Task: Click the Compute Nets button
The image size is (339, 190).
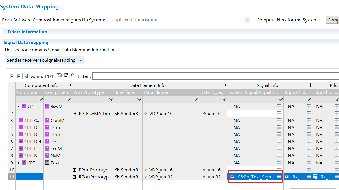Action: pyautogui.click(x=333, y=20)
